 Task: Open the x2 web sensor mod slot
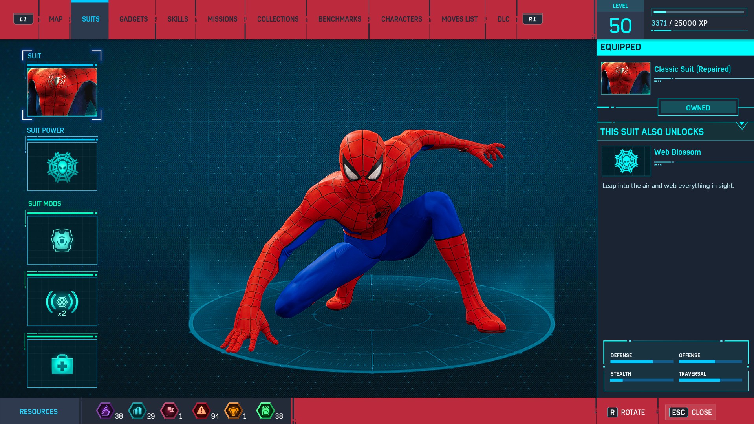[62, 302]
